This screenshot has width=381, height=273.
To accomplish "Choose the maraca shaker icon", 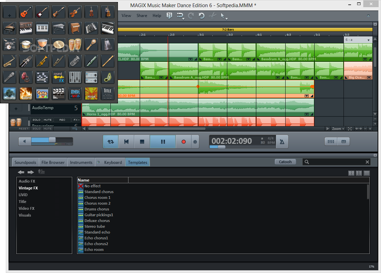I will 91,45.
